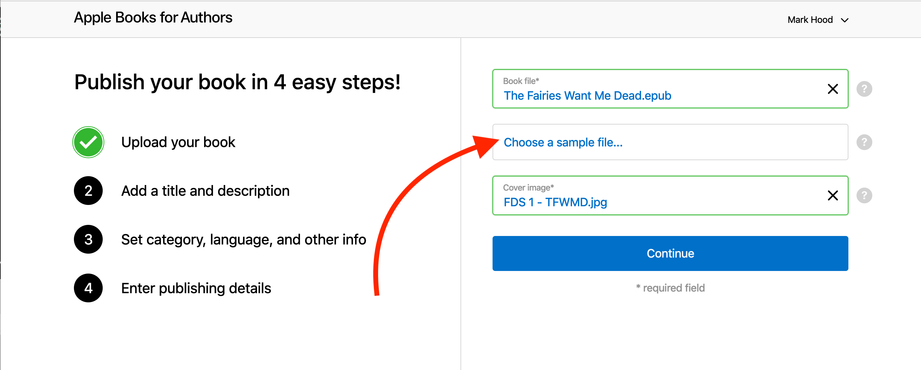
Task: Expand the chevron beside Mark Hood
Action: point(845,20)
